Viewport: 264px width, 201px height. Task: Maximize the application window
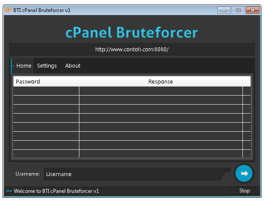[x=238, y=10]
